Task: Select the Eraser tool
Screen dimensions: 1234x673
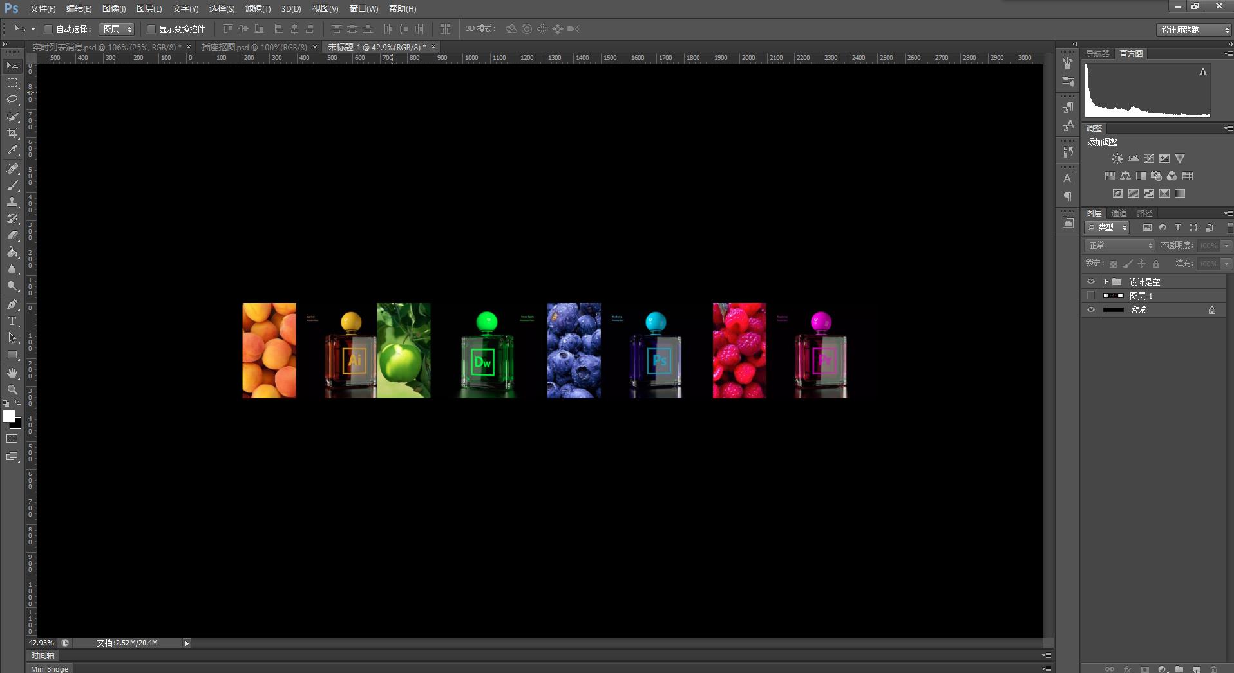Action: 12,235
